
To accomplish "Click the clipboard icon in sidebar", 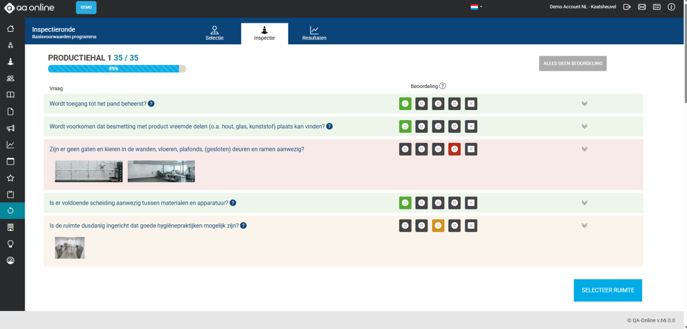I will coord(11,194).
